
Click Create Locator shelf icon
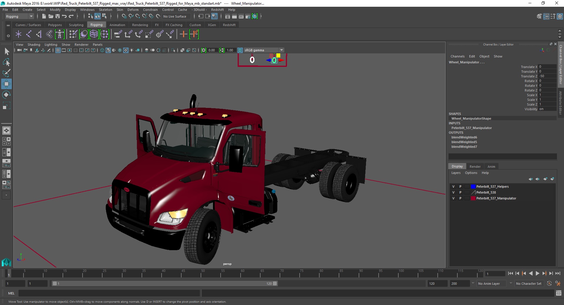(x=19, y=34)
